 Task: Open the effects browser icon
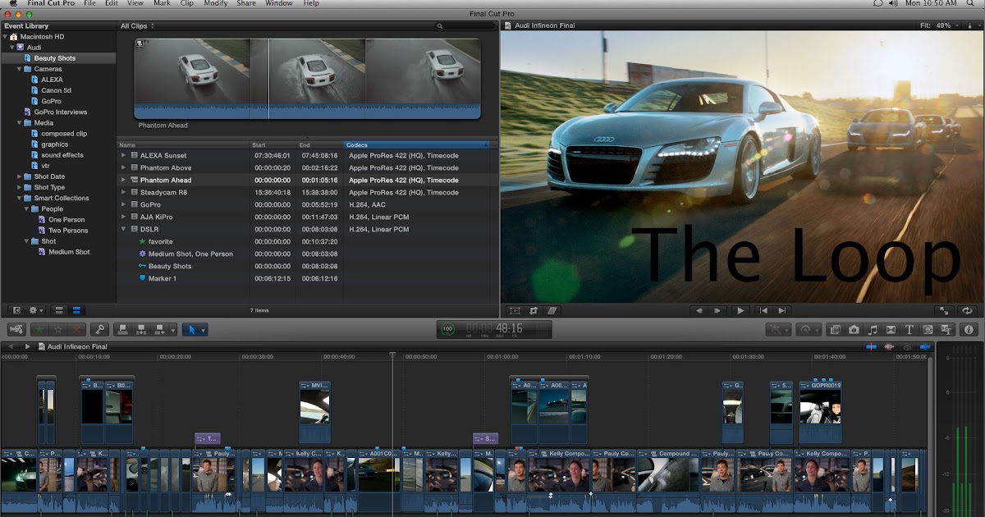836,329
